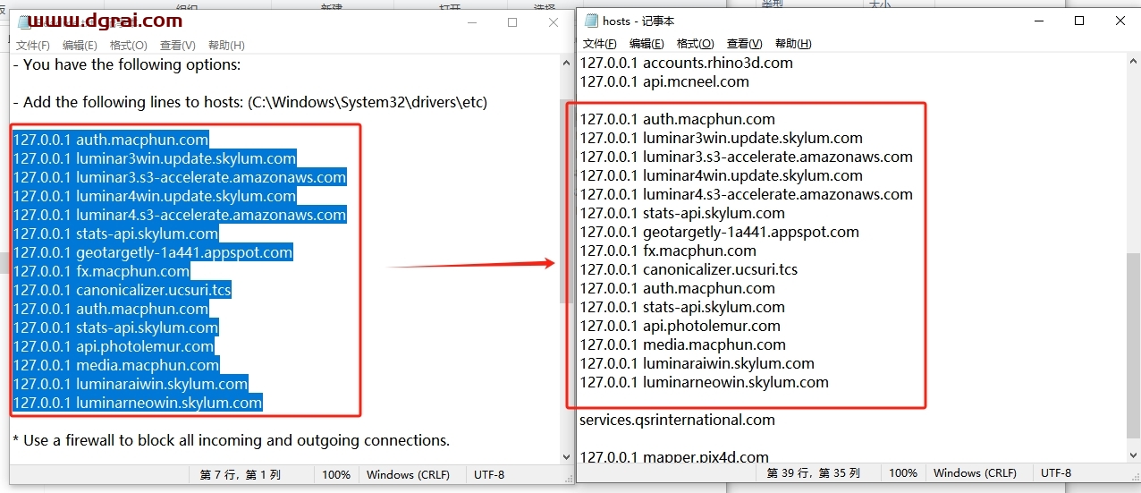Maximize the left Notepad window

click(512, 22)
